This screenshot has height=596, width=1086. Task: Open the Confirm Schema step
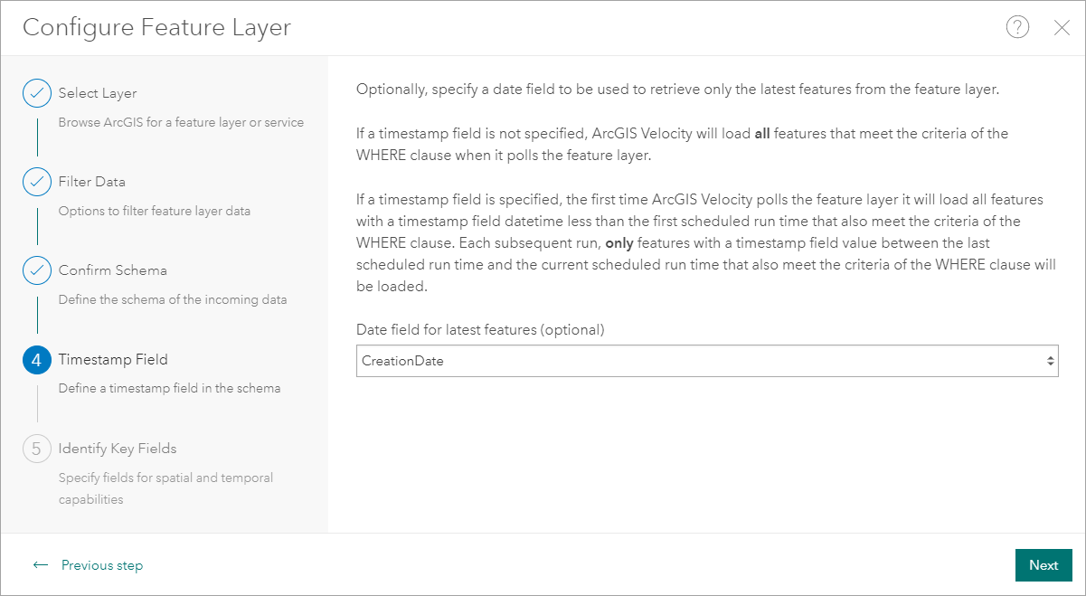pyautogui.click(x=112, y=270)
